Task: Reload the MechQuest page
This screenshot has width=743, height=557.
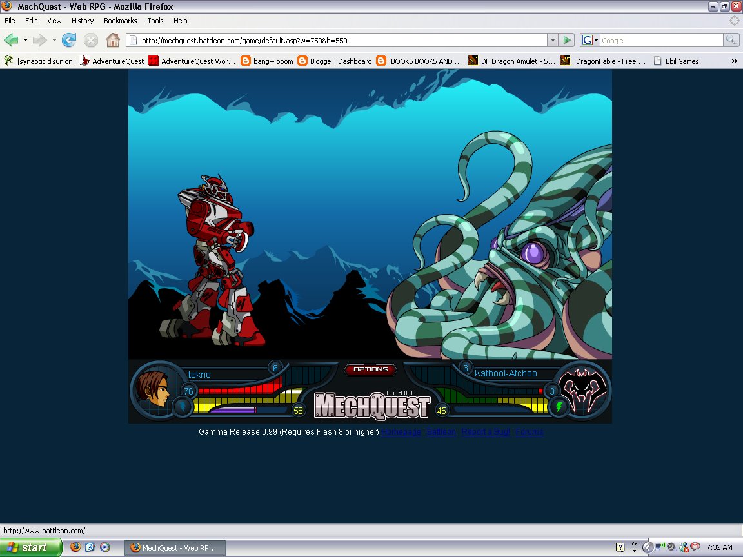Action: (69, 40)
